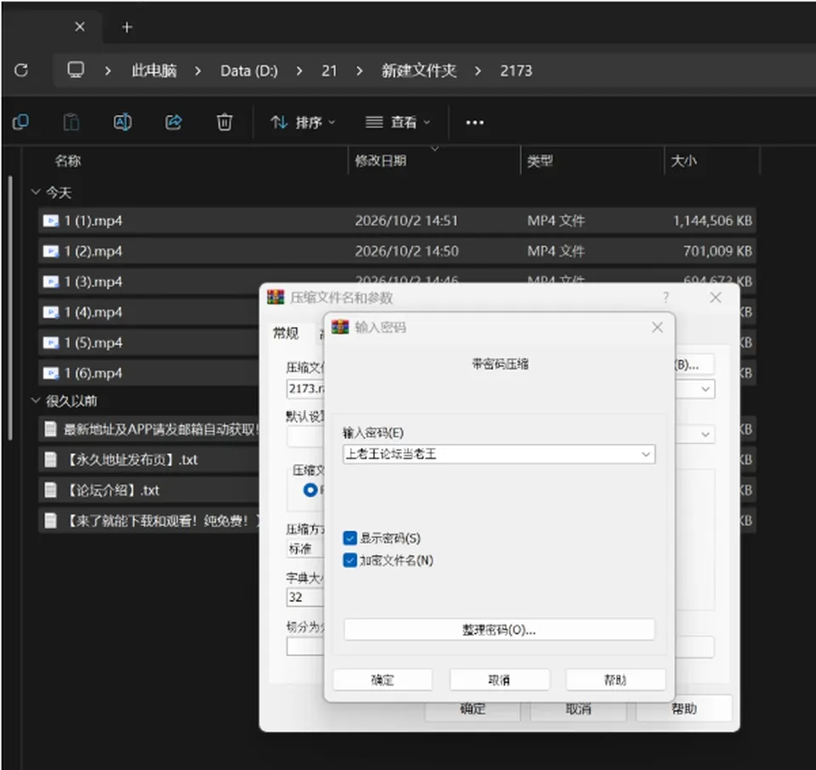The height and width of the screenshot is (770, 816).
Task: Sort files by 类型 column header
Action: [x=541, y=161]
